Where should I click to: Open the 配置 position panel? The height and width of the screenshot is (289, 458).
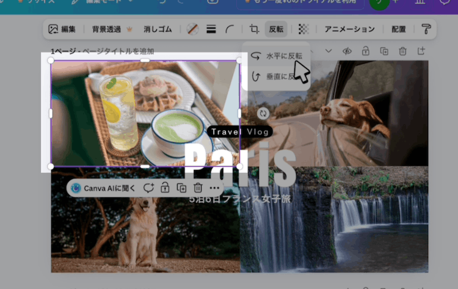[x=398, y=29]
